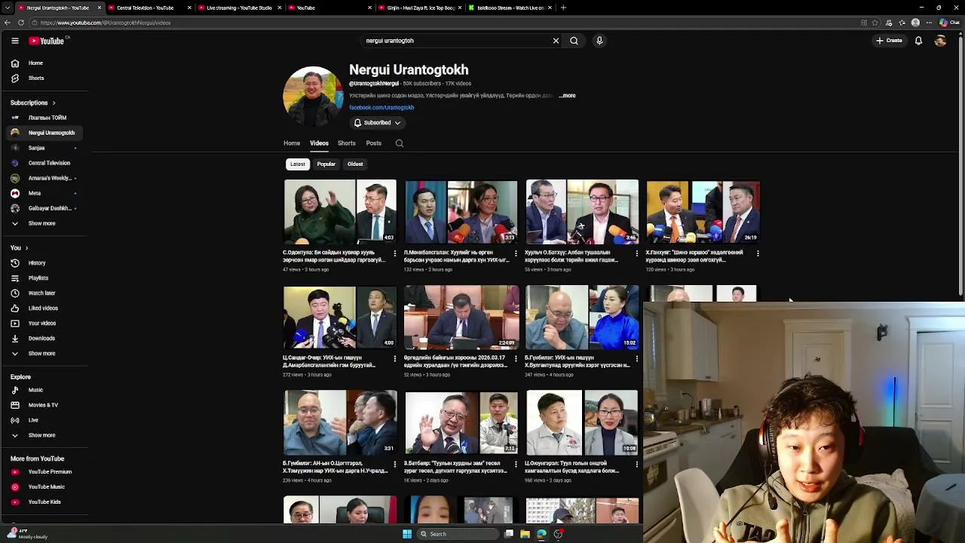Click the Windows taskbar Search box
965x543 pixels.
tap(458, 534)
